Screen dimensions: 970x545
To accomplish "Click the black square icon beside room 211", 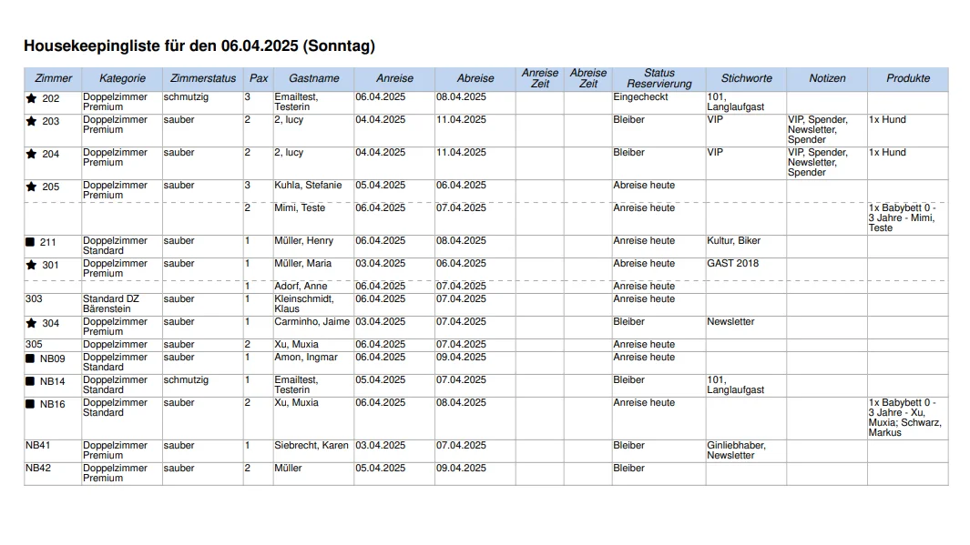I will click(x=30, y=242).
